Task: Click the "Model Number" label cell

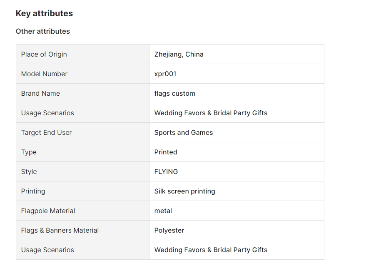Action: 45,74
